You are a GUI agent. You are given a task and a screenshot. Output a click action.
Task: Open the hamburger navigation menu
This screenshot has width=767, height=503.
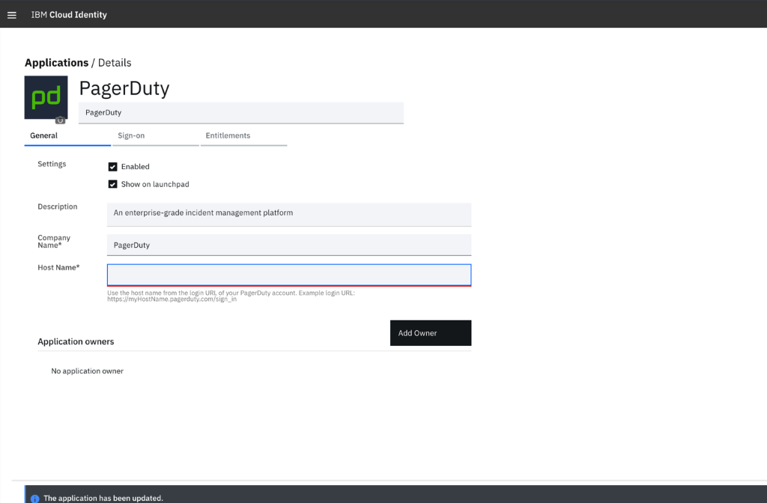[12, 15]
